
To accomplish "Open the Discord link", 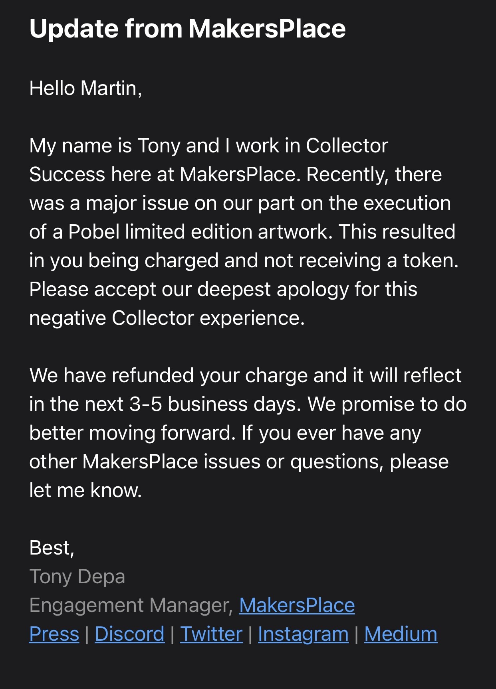I will (x=129, y=634).
